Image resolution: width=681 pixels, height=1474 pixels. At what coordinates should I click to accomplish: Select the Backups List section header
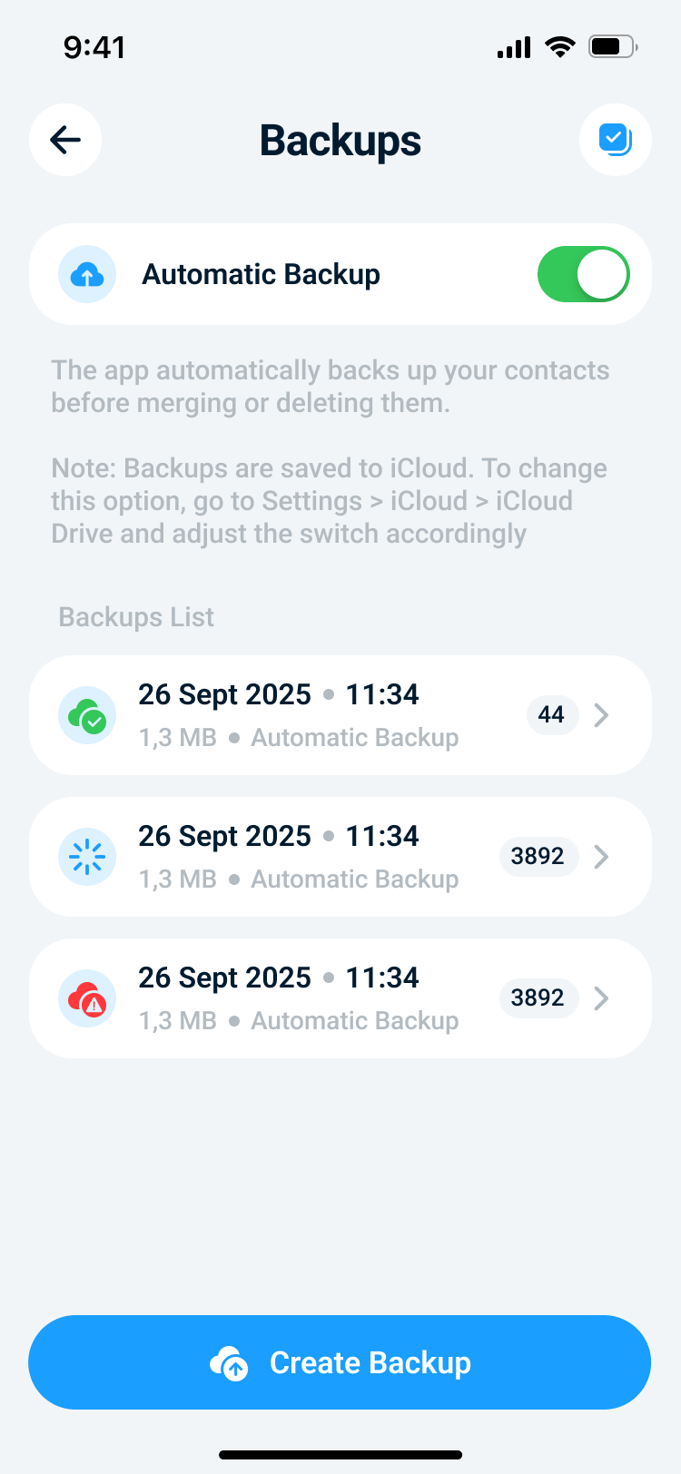135,617
